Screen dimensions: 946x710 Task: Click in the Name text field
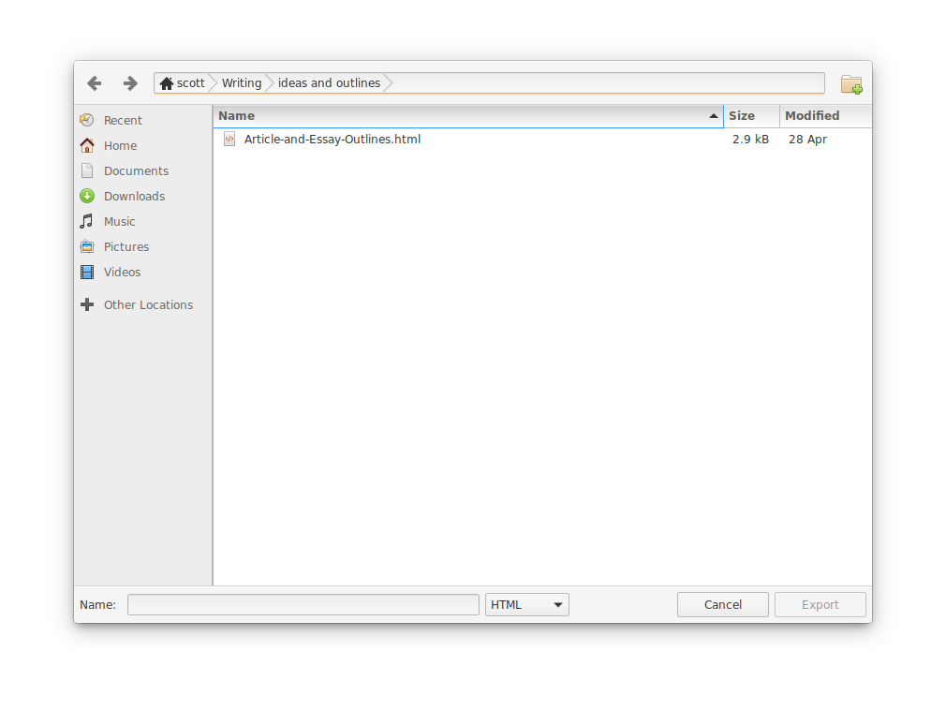[303, 605]
